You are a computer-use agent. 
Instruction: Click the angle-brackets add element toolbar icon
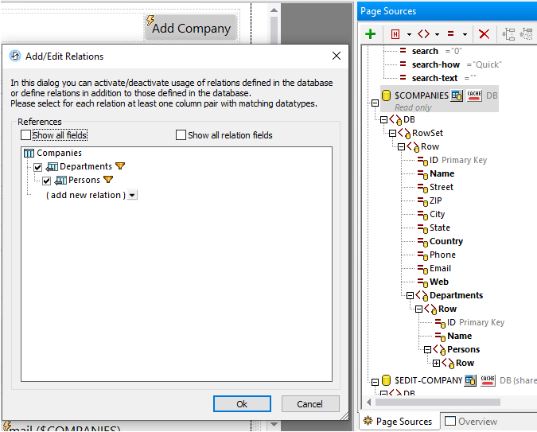[x=423, y=34]
